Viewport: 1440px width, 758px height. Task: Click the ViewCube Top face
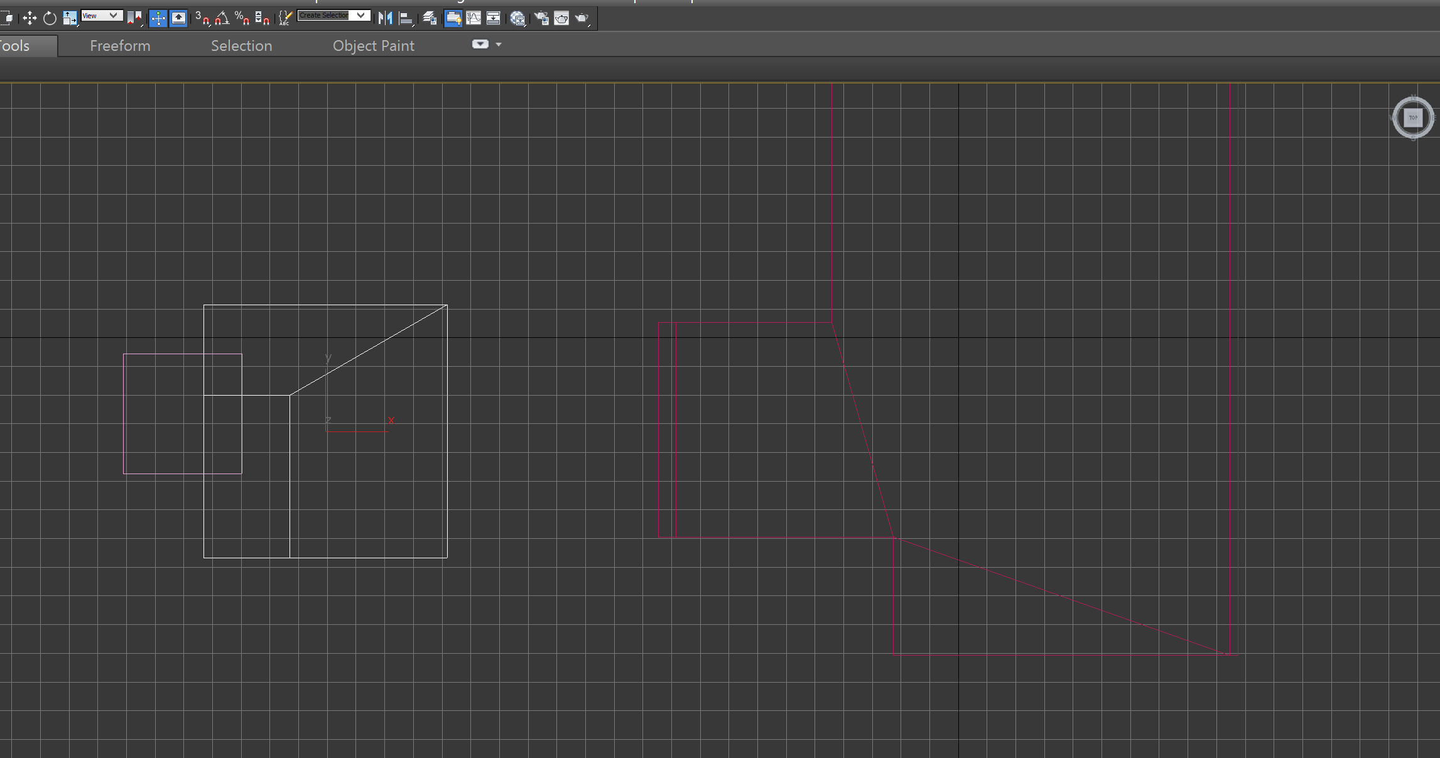[x=1413, y=117]
